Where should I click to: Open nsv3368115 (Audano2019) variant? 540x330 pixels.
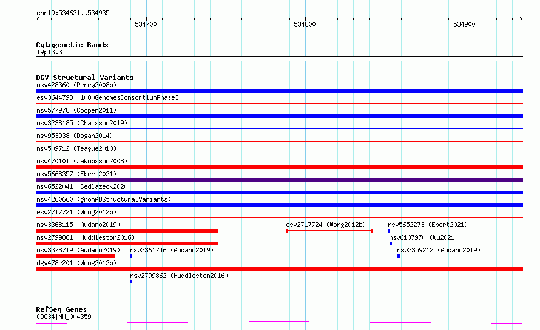[78, 225]
